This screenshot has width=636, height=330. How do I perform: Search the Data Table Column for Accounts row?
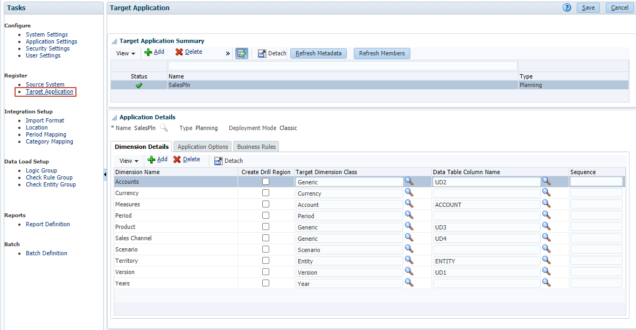[547, 181]
